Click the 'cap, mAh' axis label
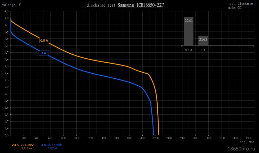 tap(247, 142)
